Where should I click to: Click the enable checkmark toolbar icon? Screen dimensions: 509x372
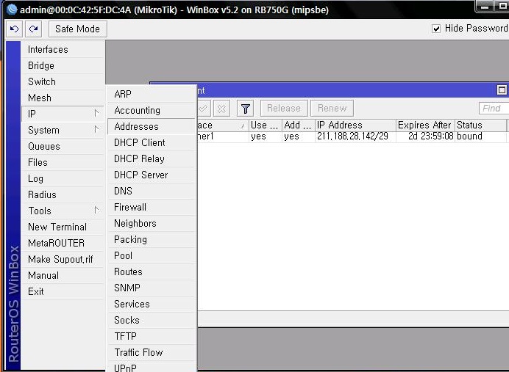(204, 109)
